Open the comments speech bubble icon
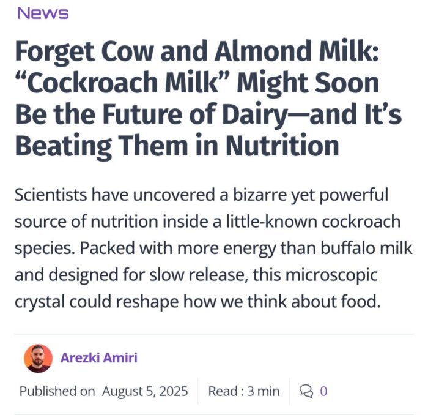Viewport: 428px width, 415px height. click(306, 391)
